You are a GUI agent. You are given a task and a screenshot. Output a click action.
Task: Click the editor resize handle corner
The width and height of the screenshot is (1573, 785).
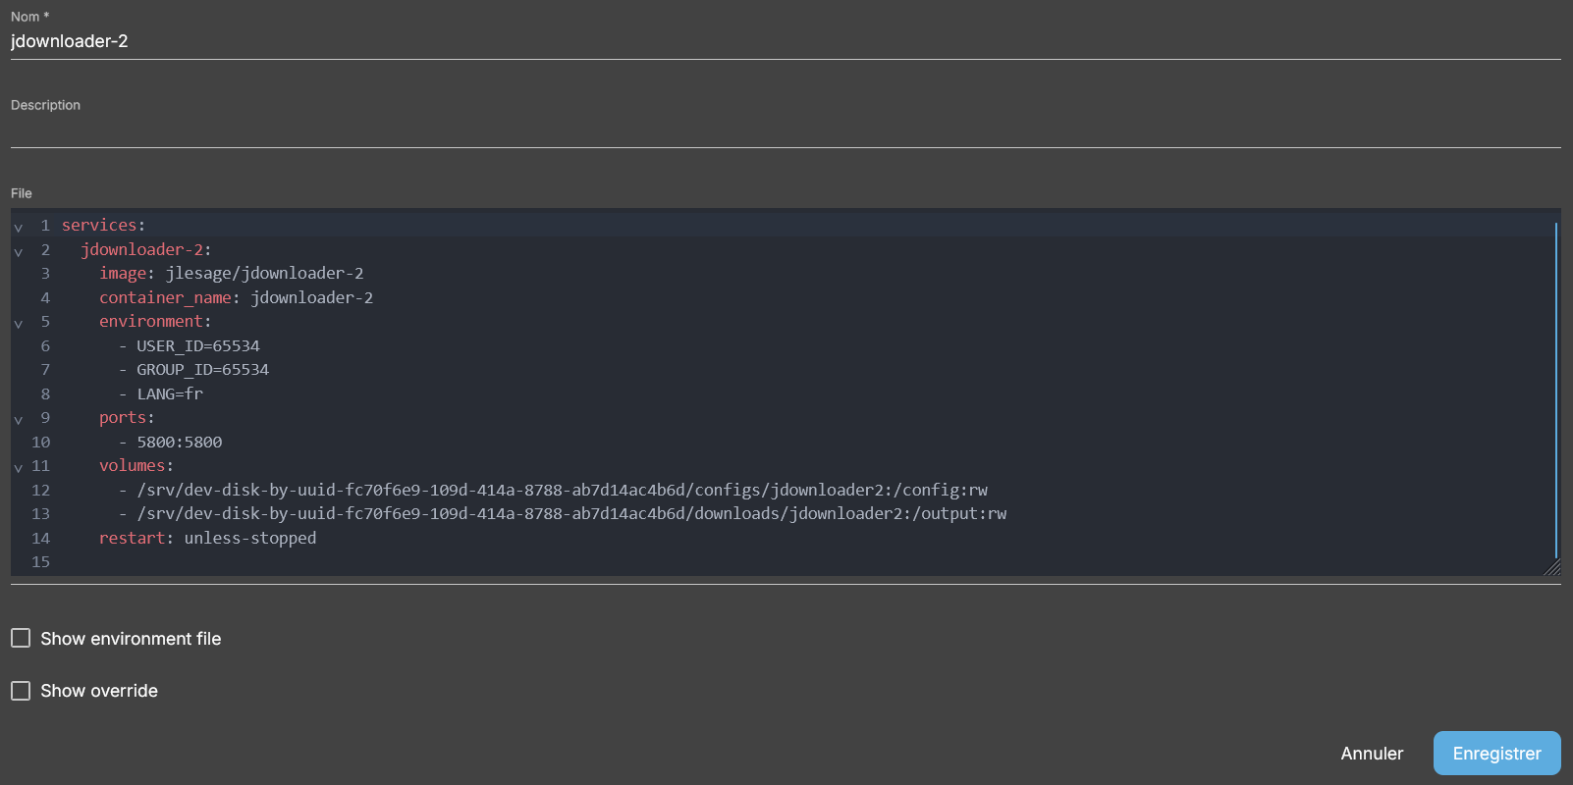pos(1551,567)
